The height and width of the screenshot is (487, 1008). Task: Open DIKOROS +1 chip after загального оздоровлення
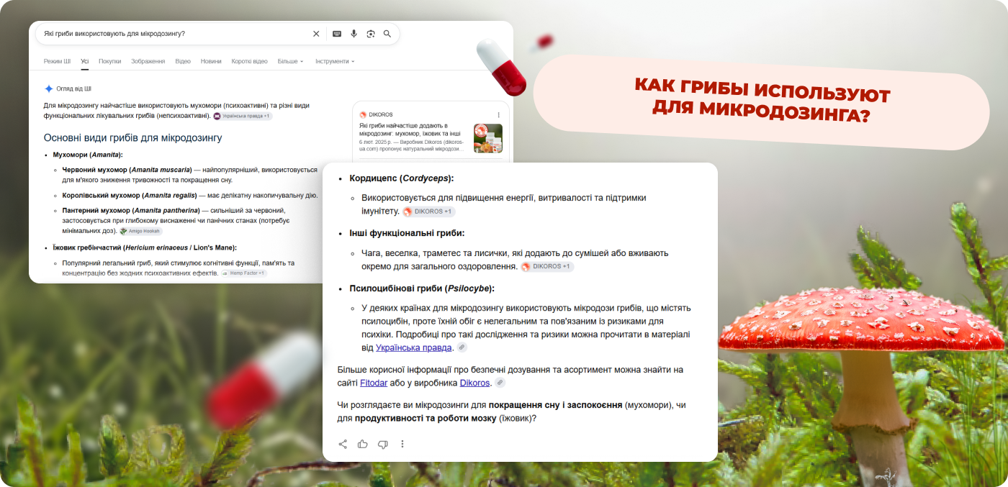[x=547, y=267]
